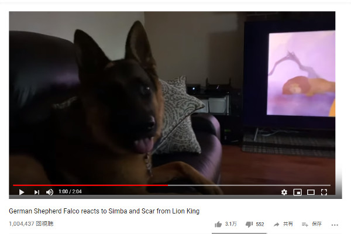Mute the video volume
Screen dimensions: 351x234
50,192
